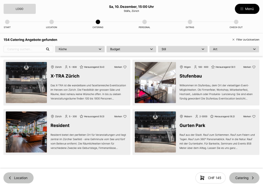Click the LOGO placeholder
Image resolution: width=263 pixels, height=187 pixels.
[19, 9]
